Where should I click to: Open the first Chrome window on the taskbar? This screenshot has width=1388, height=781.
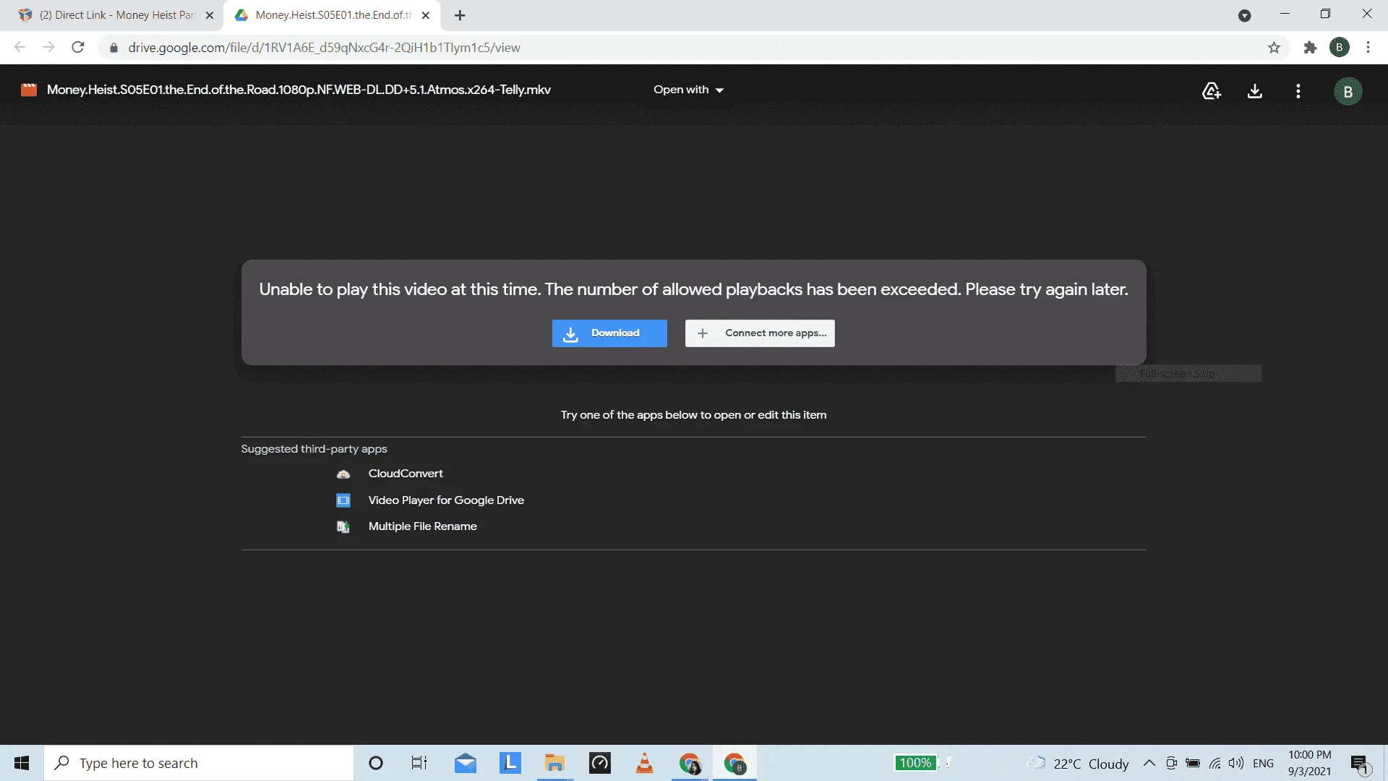[x=690, y=763]
